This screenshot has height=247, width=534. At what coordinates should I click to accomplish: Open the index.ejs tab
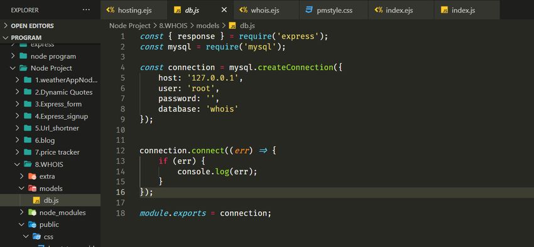click(401, 10)
